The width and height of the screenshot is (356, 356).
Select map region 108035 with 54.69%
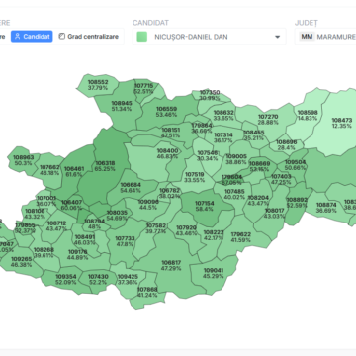(117, 216)
